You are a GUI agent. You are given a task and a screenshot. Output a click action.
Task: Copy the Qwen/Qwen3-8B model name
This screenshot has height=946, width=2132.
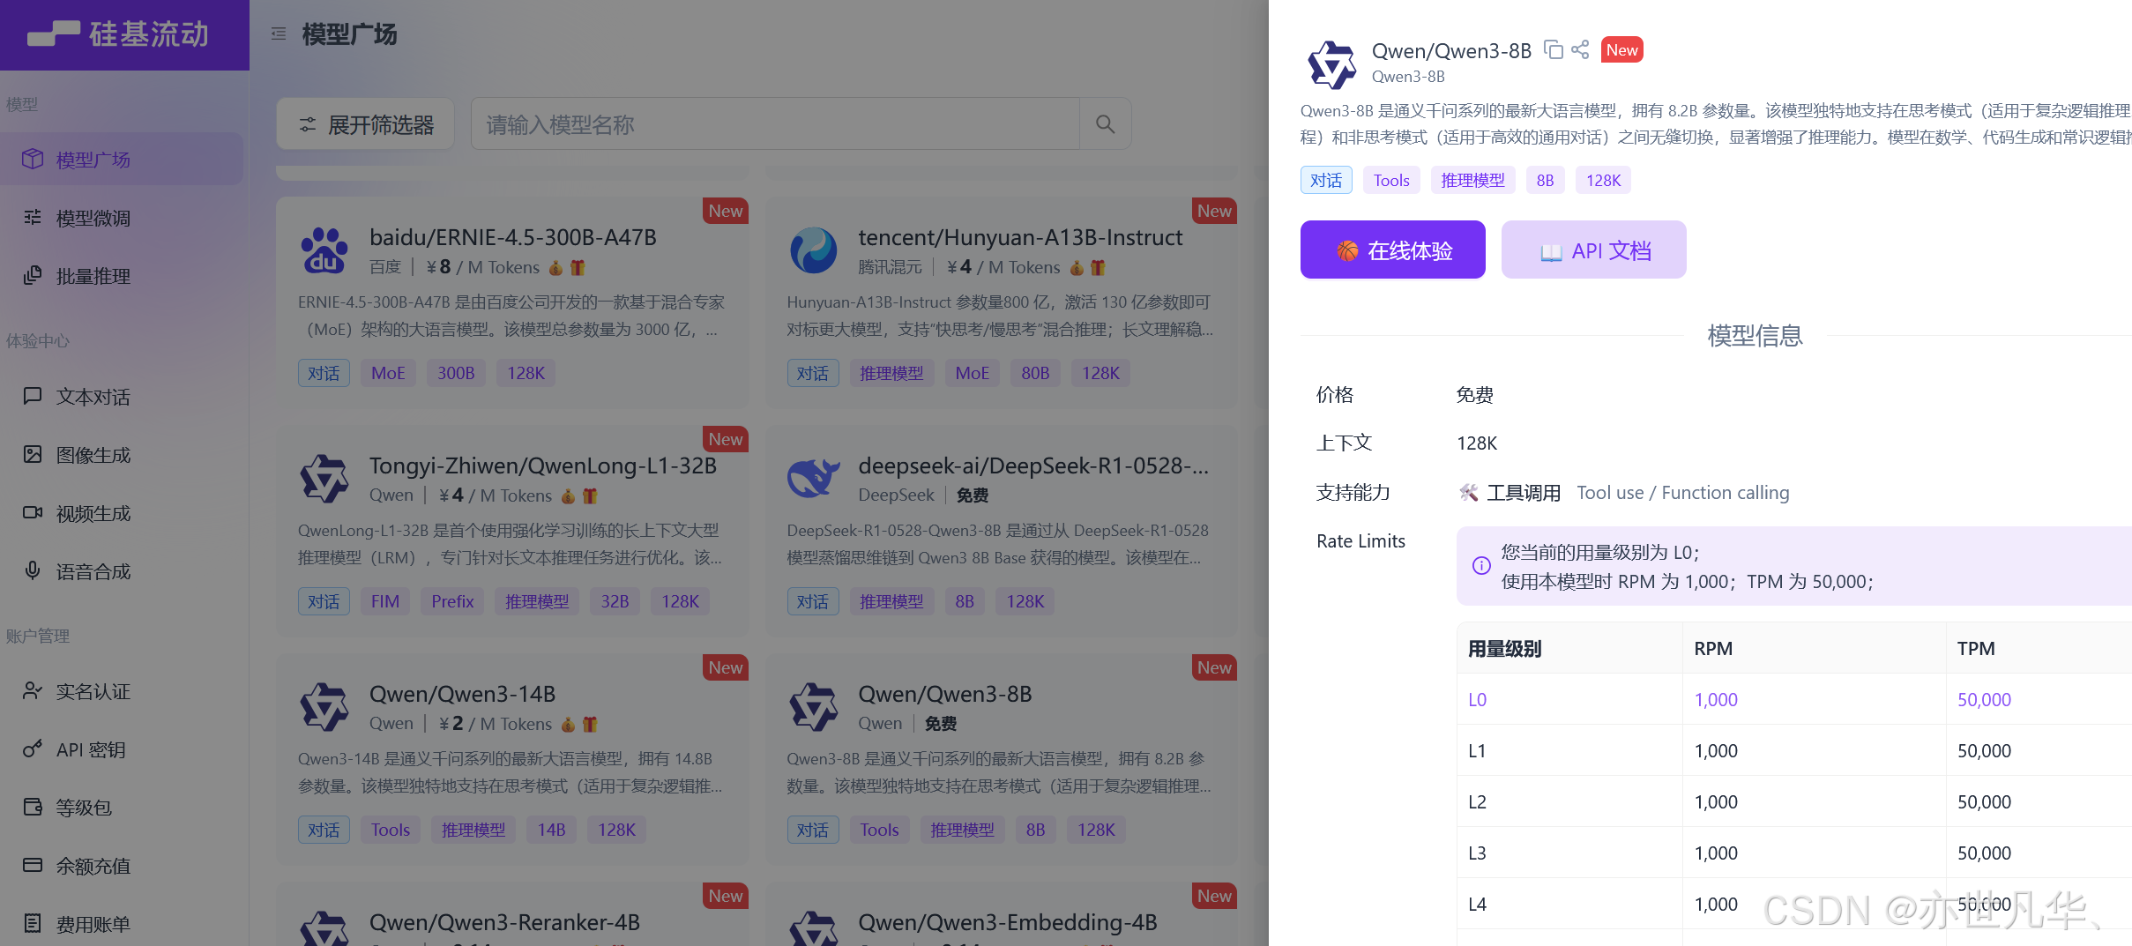click(1554, 50)
